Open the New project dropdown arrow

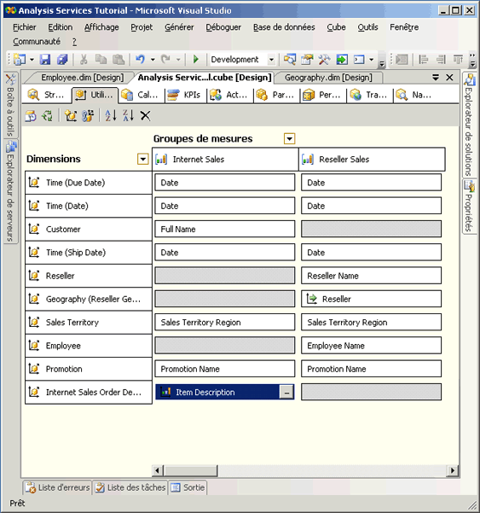click(x=32, y=60)
